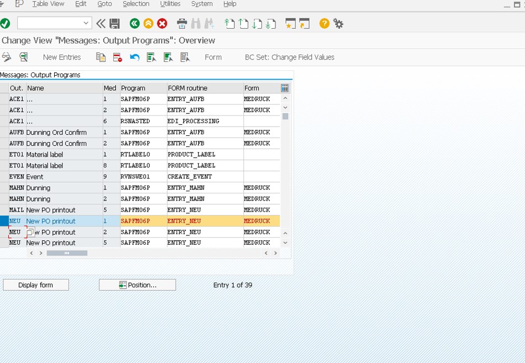Open the table column settings icon
This screenshot has height=363, width=525.
(285, 88)
